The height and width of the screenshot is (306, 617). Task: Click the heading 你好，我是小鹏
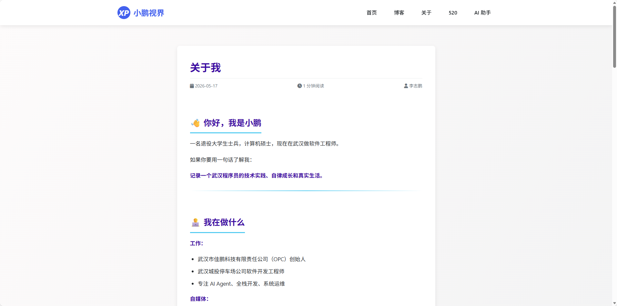(x=232, y=123)
